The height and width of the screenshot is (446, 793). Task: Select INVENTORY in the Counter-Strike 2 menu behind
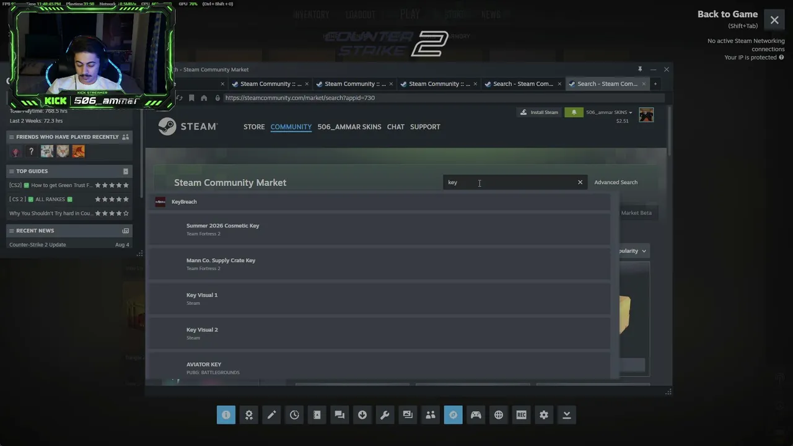(312, 15)
